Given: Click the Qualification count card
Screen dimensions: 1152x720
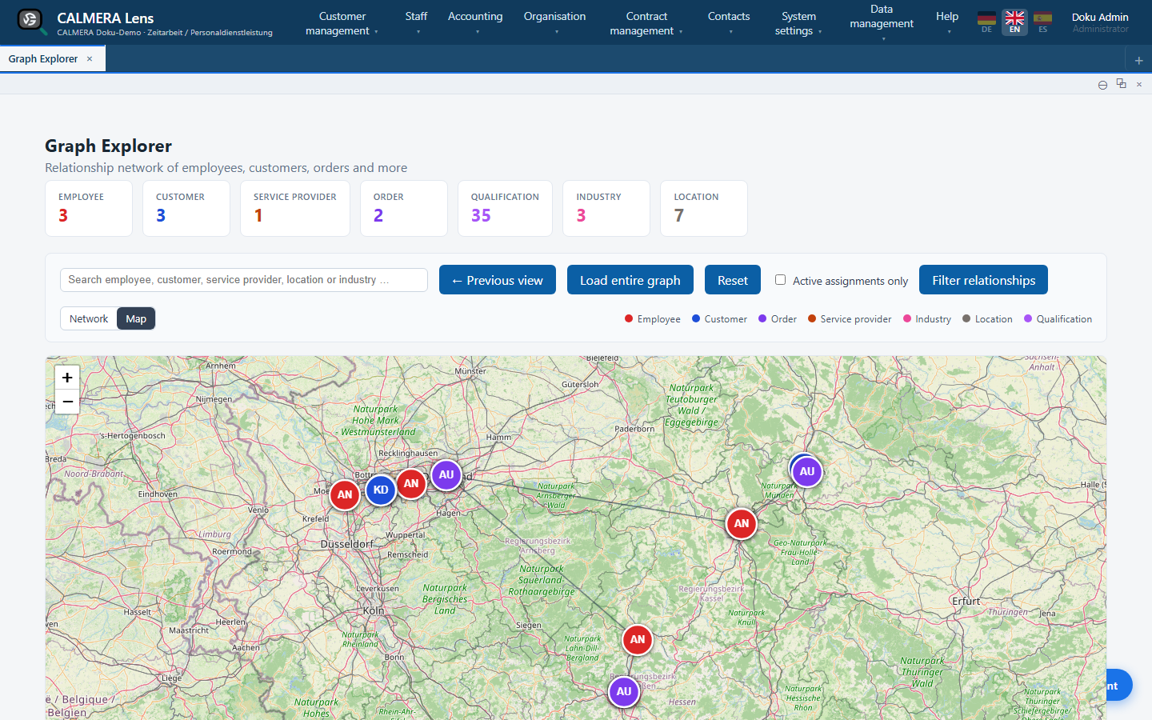Looking at the screenshot, I should click(x=505, y=208).
